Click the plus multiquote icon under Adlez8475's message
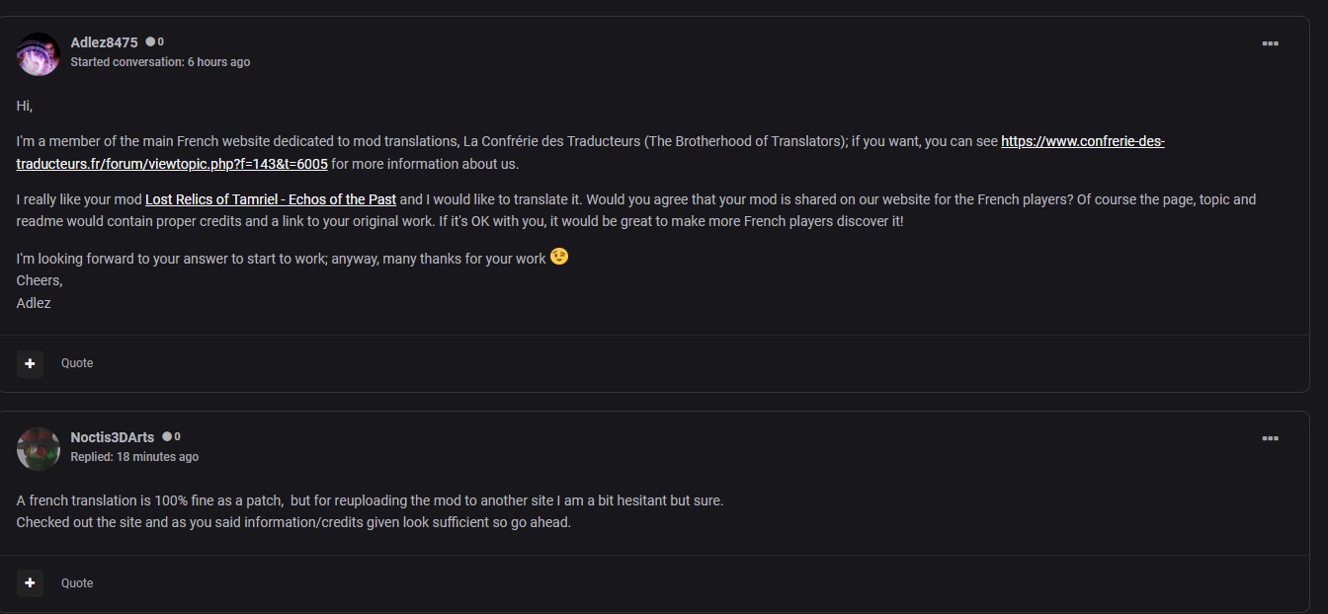Image resolution: width=1328 pixels, height=614 pixels. point(30,363)
